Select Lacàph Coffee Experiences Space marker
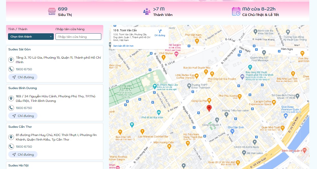317x169 pixels. [274, 102]
